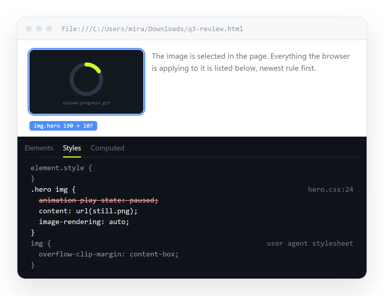Click the image-rendering: auto declaration

click(x=84, y=222)
